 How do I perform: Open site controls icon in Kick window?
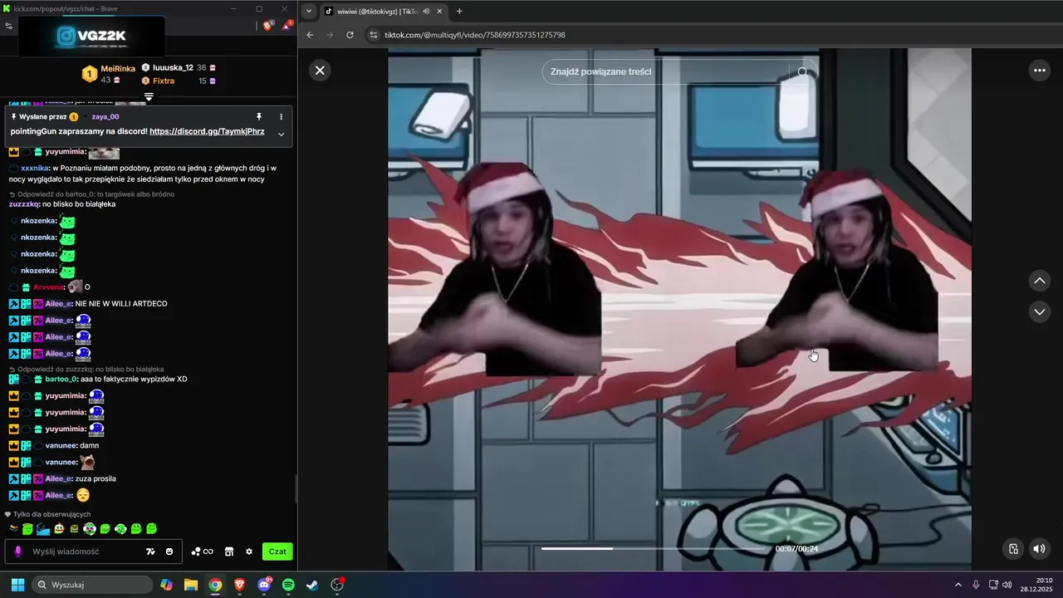(x=8, y=26)
